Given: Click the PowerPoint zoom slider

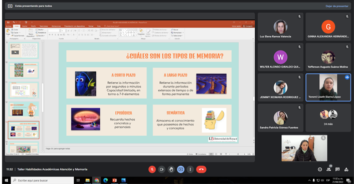Looking at the screenshot, I should (x=238, y=154).
